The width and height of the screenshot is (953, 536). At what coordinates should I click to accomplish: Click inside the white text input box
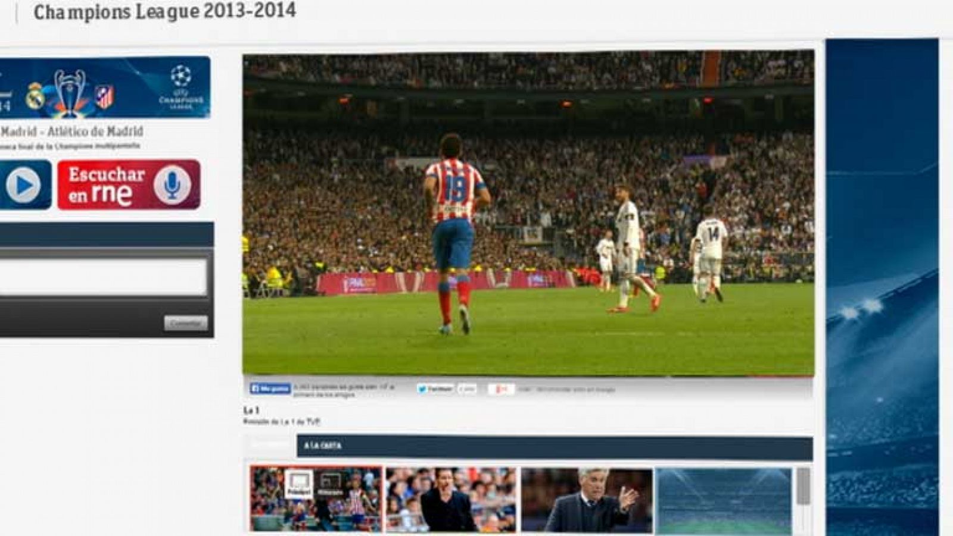tap(102, 277)
